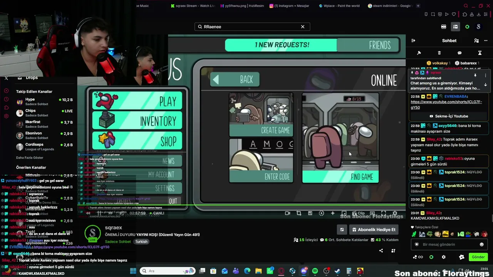Click the lime green S icon above chat
The width and height of the screenshot is (493, 277).
(467, 27)
